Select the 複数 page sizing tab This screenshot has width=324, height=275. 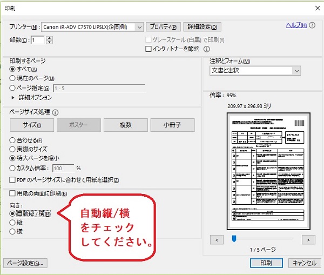pos(125,125)
